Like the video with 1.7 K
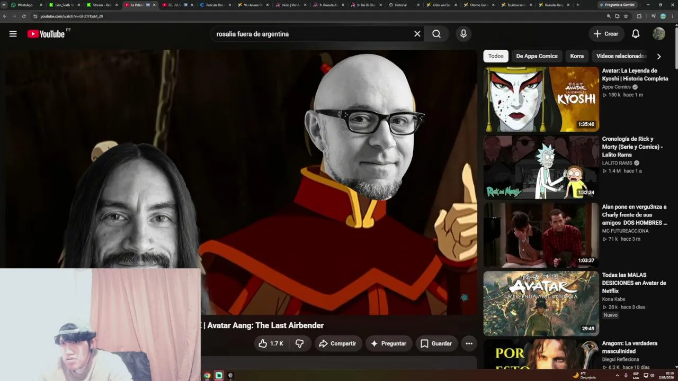Screen dimensions: 678x381 (x=271, y=343)
